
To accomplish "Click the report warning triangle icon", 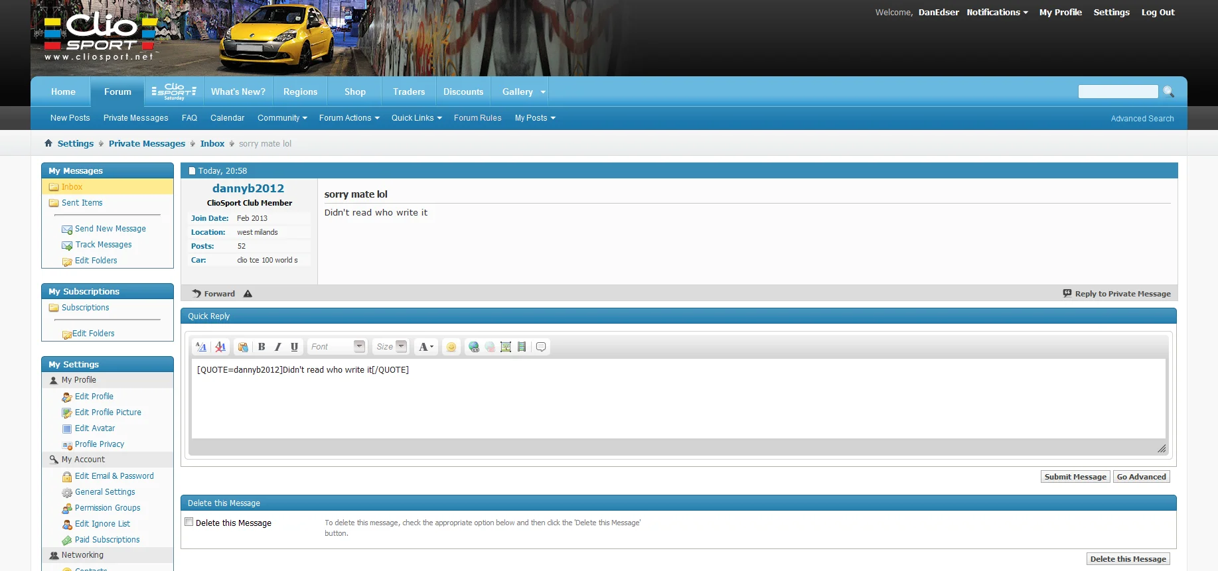I will tap(248, 294).
